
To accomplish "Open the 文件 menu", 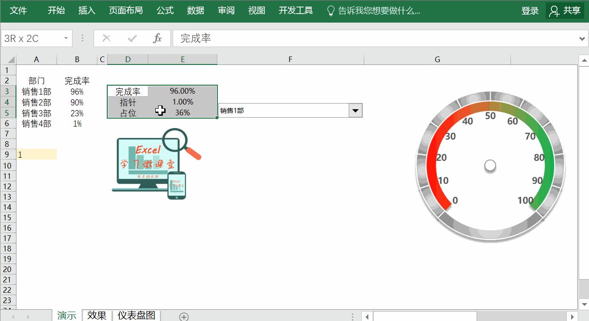I will (x=18, y=10).
